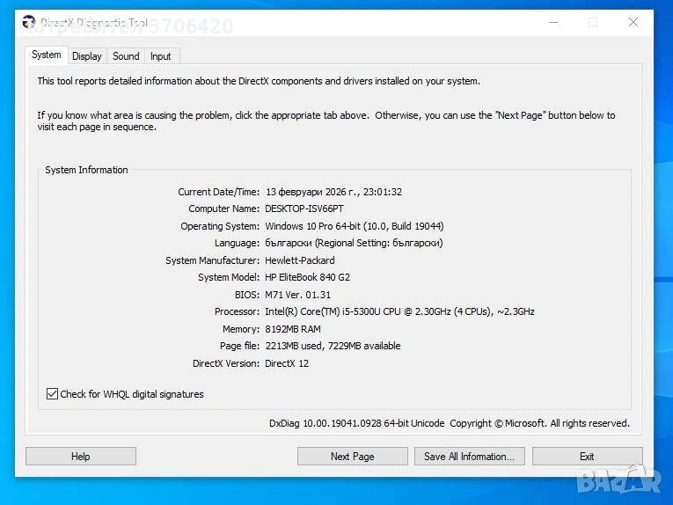673x505 pixels.
Task: Click the Intel Core i5-5300U processor text
Action: point(399,312)
